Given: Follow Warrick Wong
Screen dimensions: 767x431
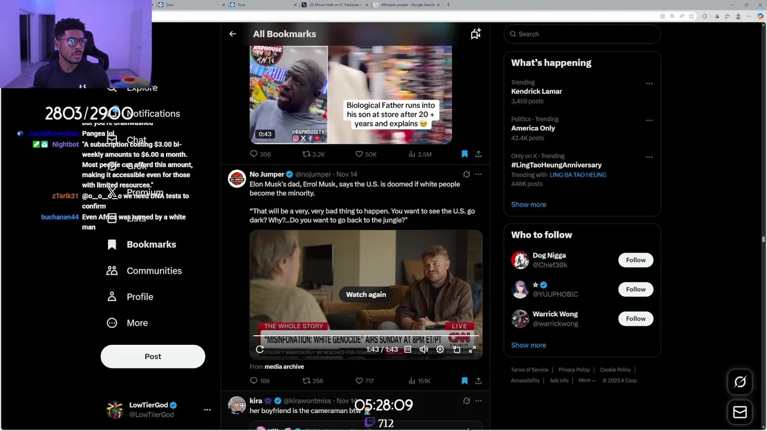Looking at the screenshot, I should click(636, 318).
